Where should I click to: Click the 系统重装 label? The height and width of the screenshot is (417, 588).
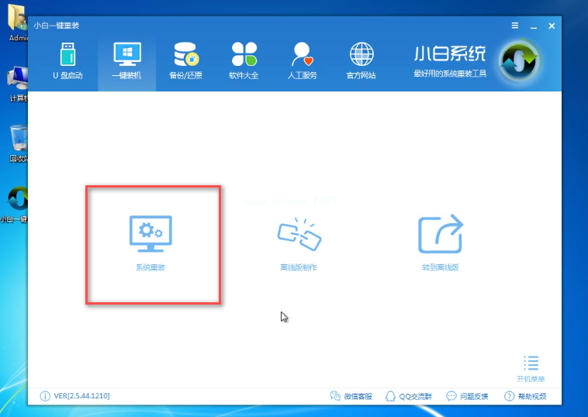pos(150,267)
